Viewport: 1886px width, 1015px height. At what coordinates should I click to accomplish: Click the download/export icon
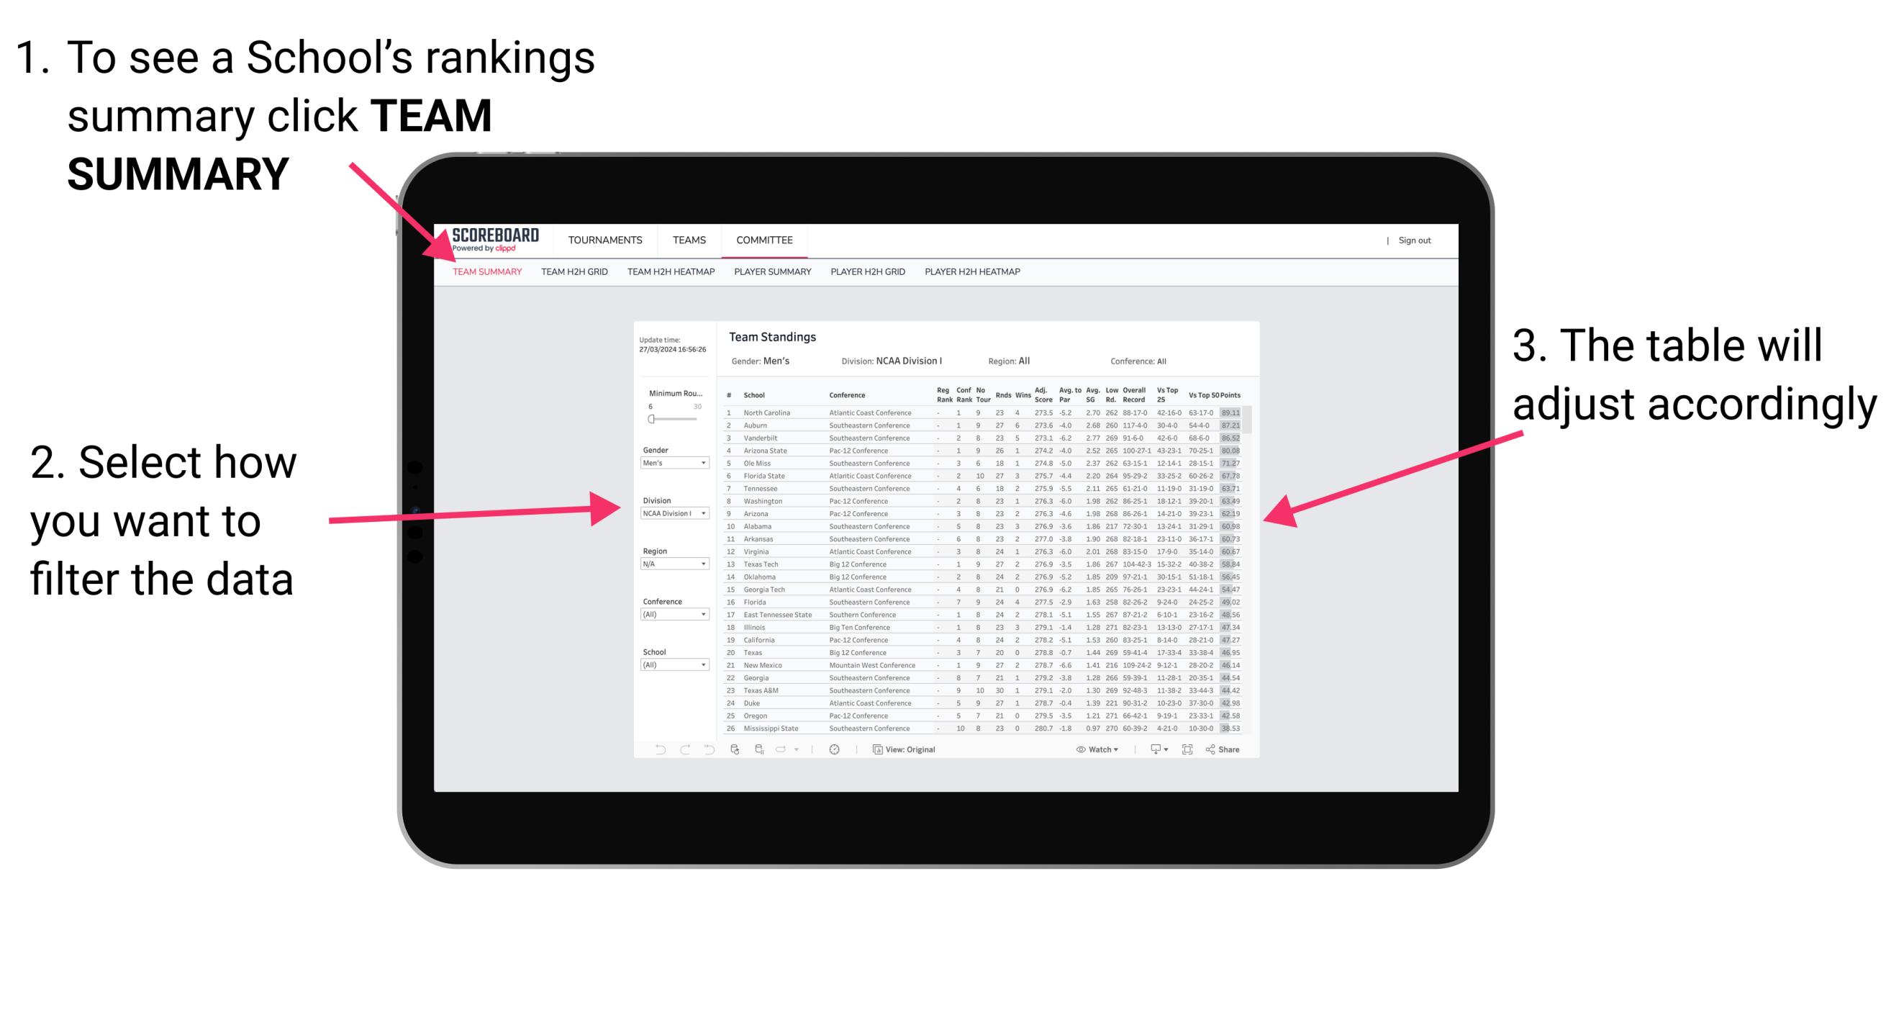click(x=1151, y=750)
